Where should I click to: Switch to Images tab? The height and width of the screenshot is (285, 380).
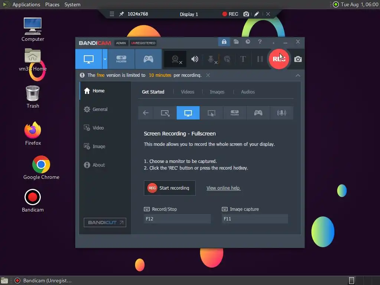[x=217, y=92]
